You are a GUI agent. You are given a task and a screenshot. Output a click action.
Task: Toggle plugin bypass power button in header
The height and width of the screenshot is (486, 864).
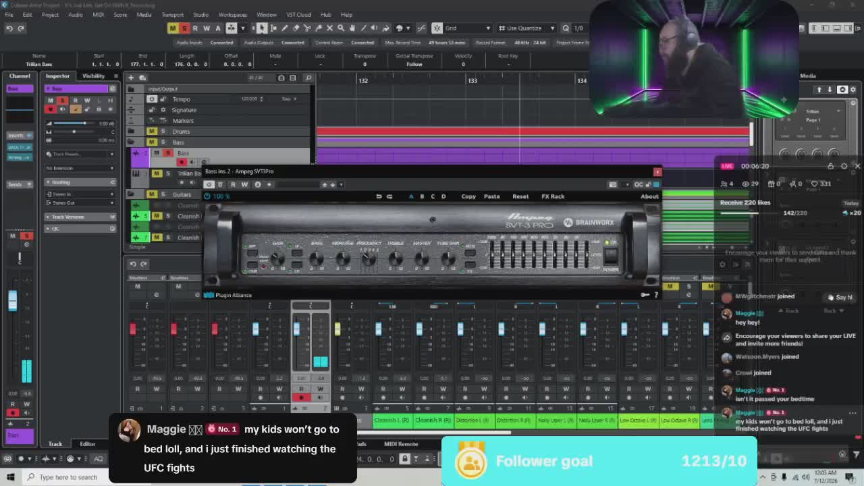pos(209,184)
